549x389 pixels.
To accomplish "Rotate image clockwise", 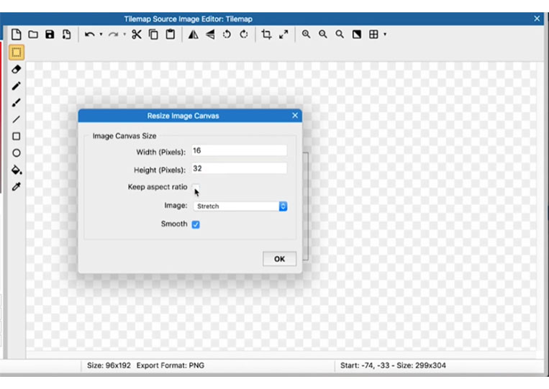I will (244, 35).
